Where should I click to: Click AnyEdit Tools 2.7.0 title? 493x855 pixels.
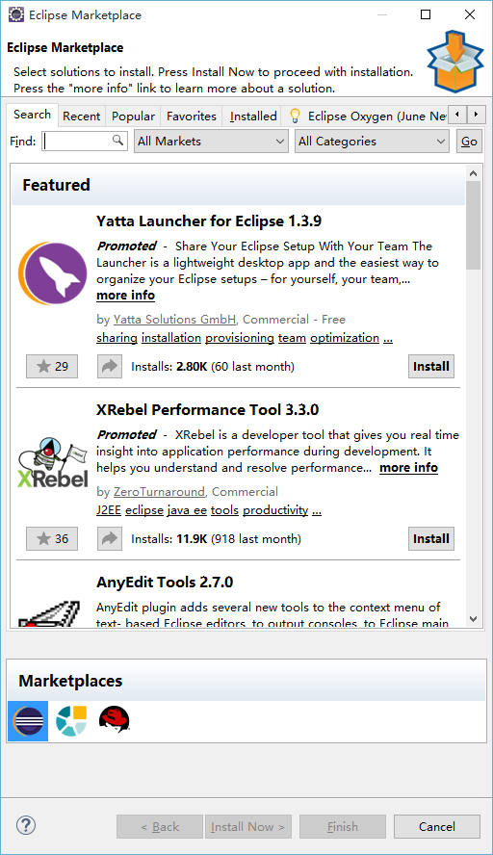(x=165, y=582)
